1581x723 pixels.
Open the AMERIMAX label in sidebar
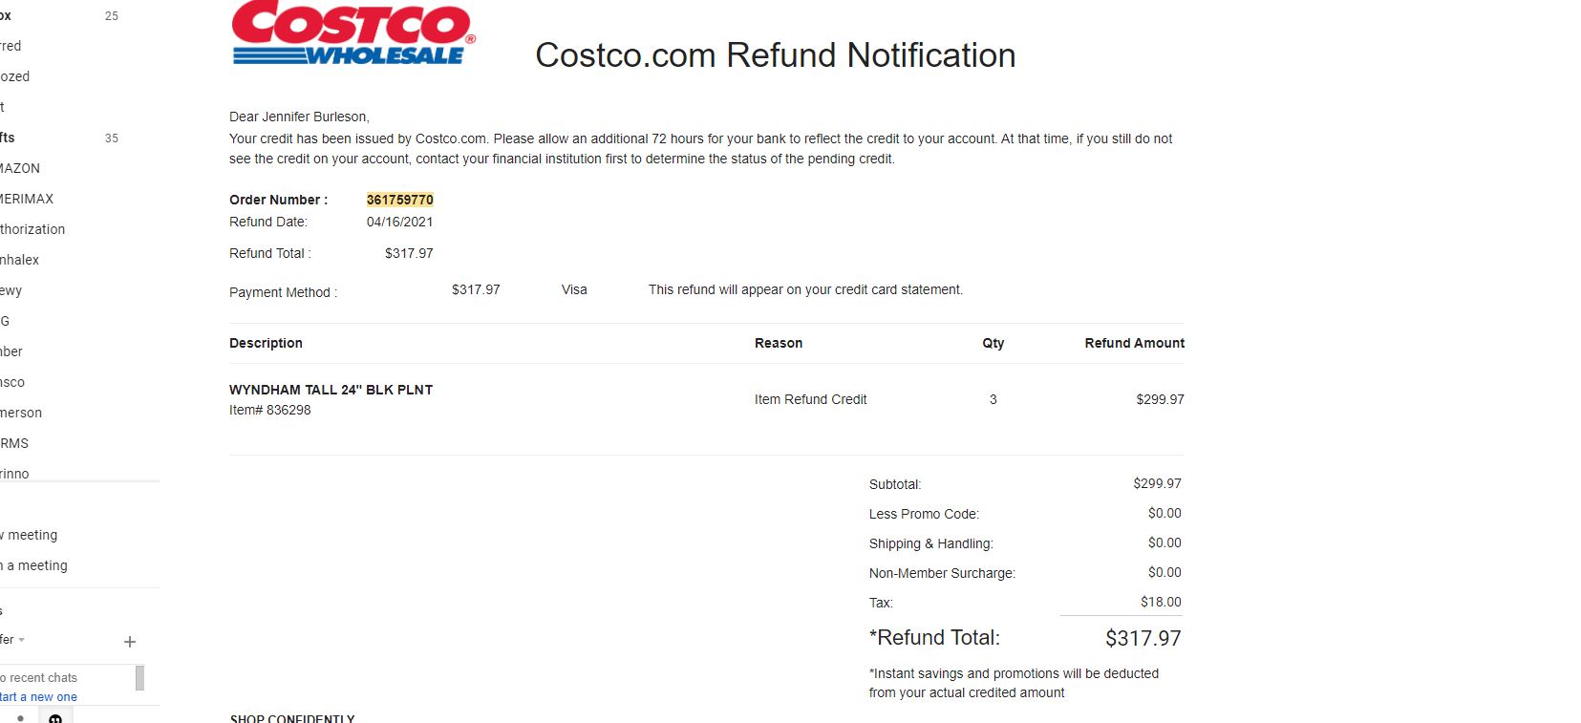(x=27, y=199)
